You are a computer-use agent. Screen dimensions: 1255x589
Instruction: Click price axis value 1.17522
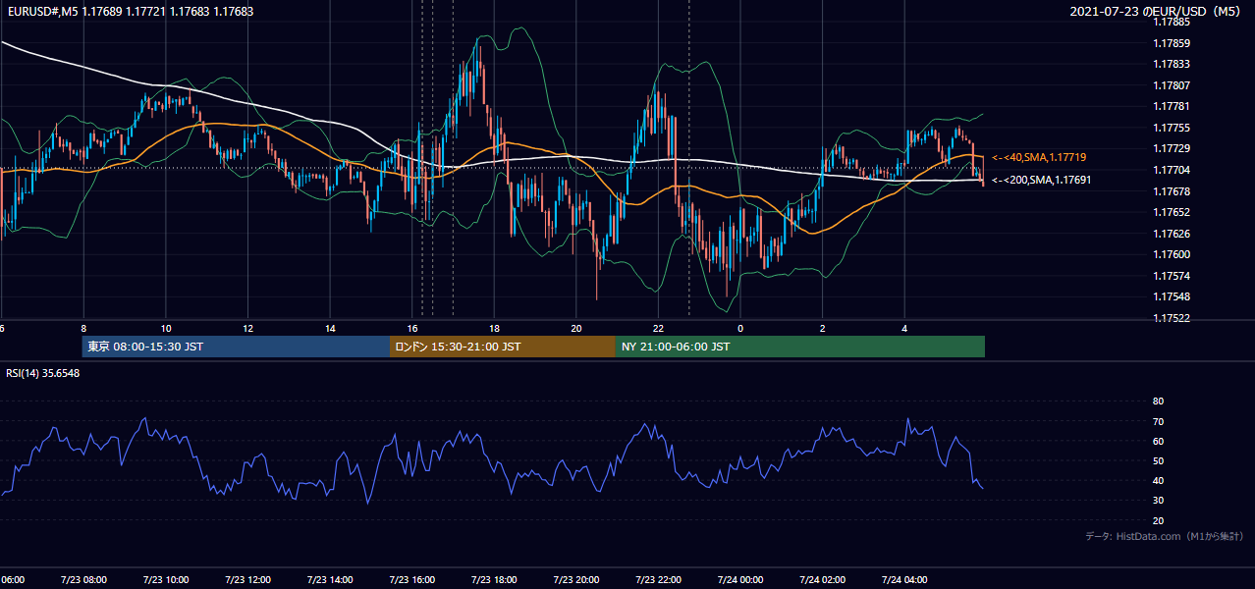click(1173, 318)
